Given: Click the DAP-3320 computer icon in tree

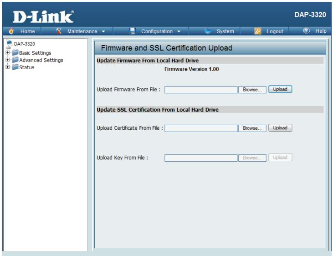Looking at the screenshot, I should click(x=9, y=44).
